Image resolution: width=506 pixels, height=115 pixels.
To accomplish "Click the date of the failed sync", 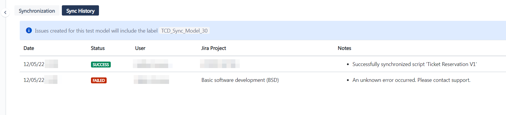I will (x=40, y=80).
